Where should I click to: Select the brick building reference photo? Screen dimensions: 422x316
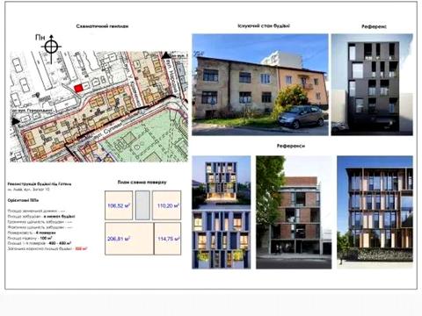294,212
